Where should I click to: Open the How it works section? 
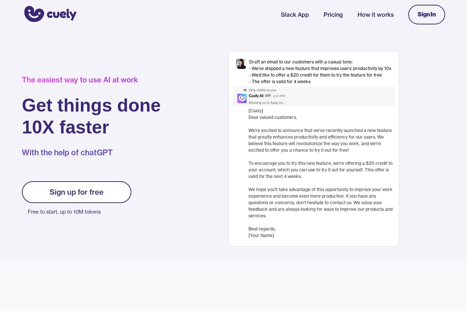[x=375, y=15]
